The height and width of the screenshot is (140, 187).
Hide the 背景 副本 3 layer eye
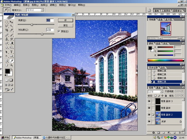[149, 101]
